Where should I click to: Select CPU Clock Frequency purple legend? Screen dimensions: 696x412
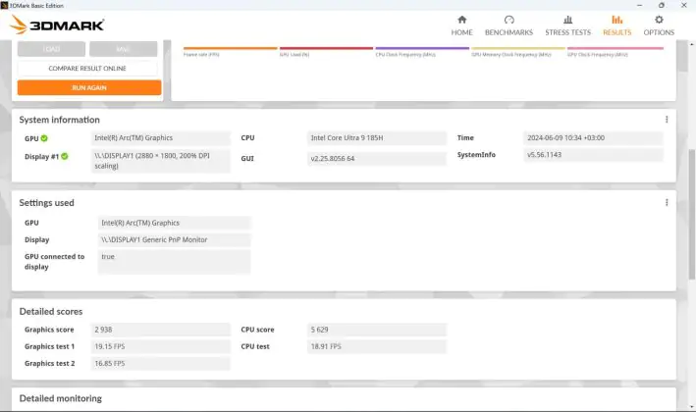[422, 51]
